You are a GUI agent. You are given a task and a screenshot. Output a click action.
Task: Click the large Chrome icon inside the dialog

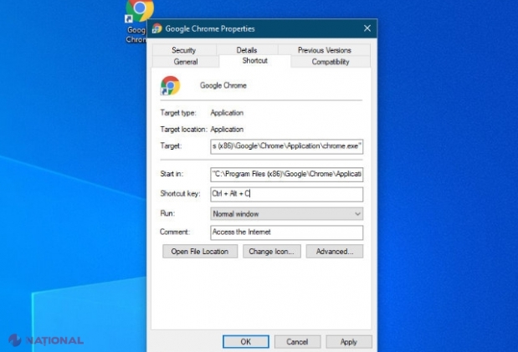pos(170,85)
